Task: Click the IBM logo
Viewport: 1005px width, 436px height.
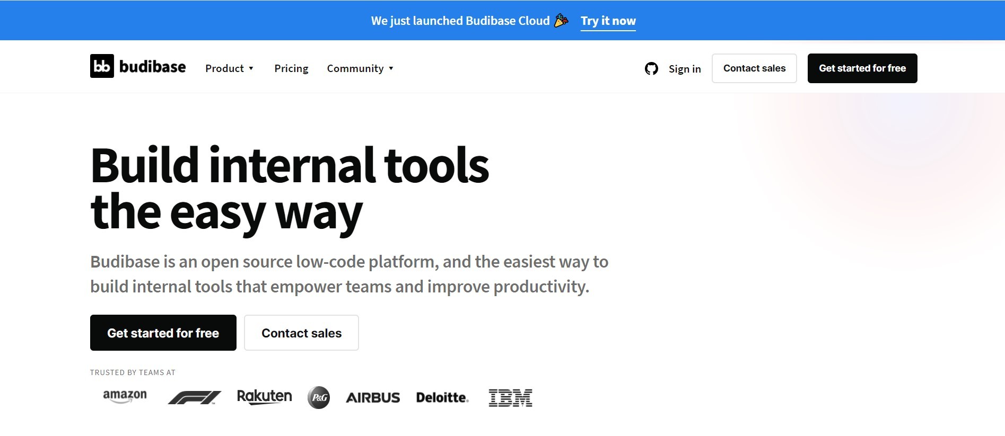Action: 510,397
